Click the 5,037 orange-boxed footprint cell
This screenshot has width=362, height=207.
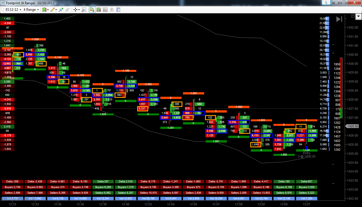point(143,109)
